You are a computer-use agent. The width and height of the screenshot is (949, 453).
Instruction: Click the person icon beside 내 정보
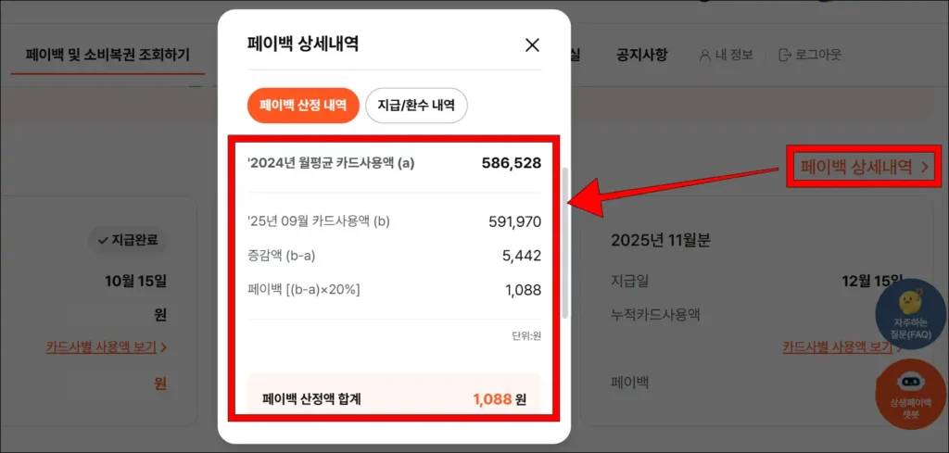click(706, 55)
